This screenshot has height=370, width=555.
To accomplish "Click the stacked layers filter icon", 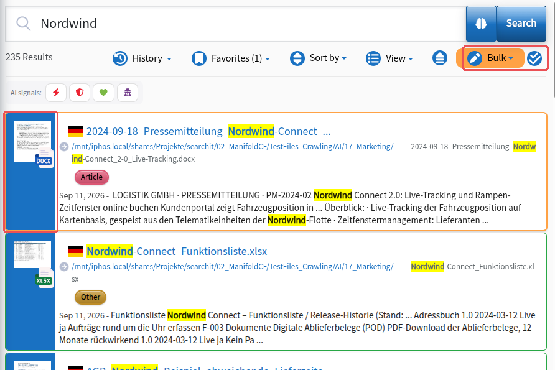I will (440, 58).
